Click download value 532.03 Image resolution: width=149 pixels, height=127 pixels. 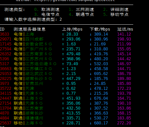point(101,64)
